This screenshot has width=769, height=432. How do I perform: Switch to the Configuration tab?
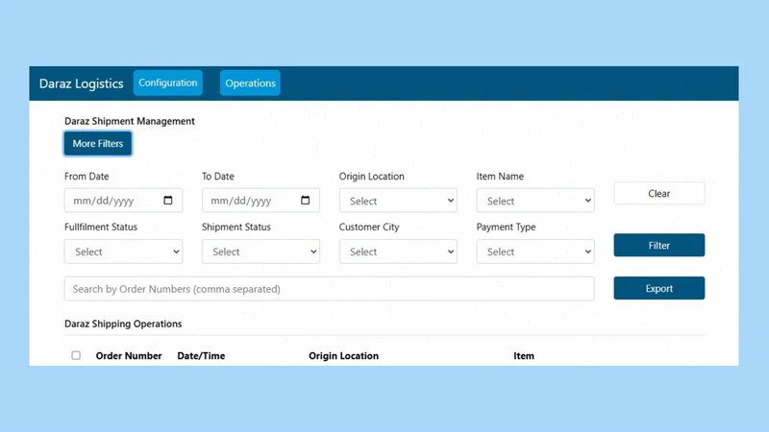coord(167,83)
